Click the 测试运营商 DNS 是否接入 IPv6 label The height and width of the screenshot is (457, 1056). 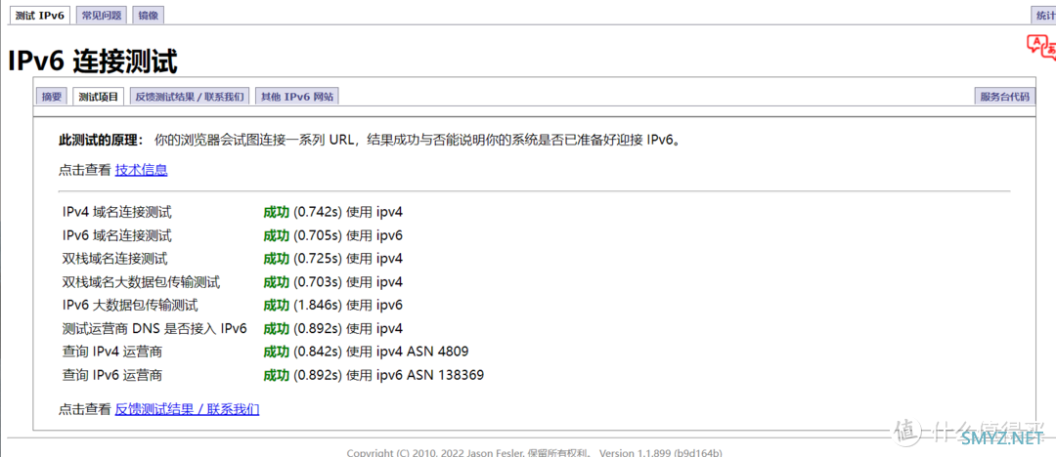tap(154, 328)
